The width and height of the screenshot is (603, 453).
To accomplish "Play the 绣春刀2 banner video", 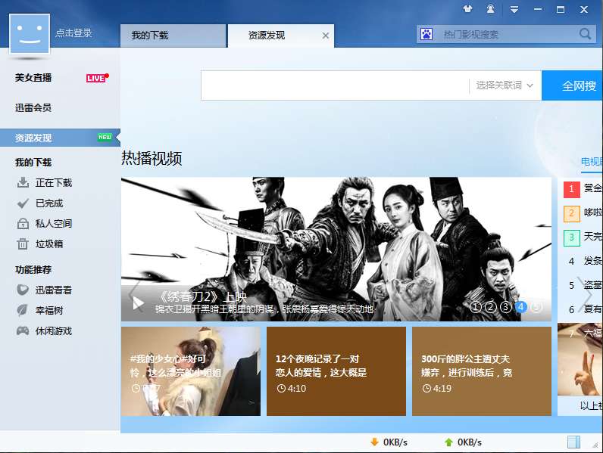I will (138, 303).
